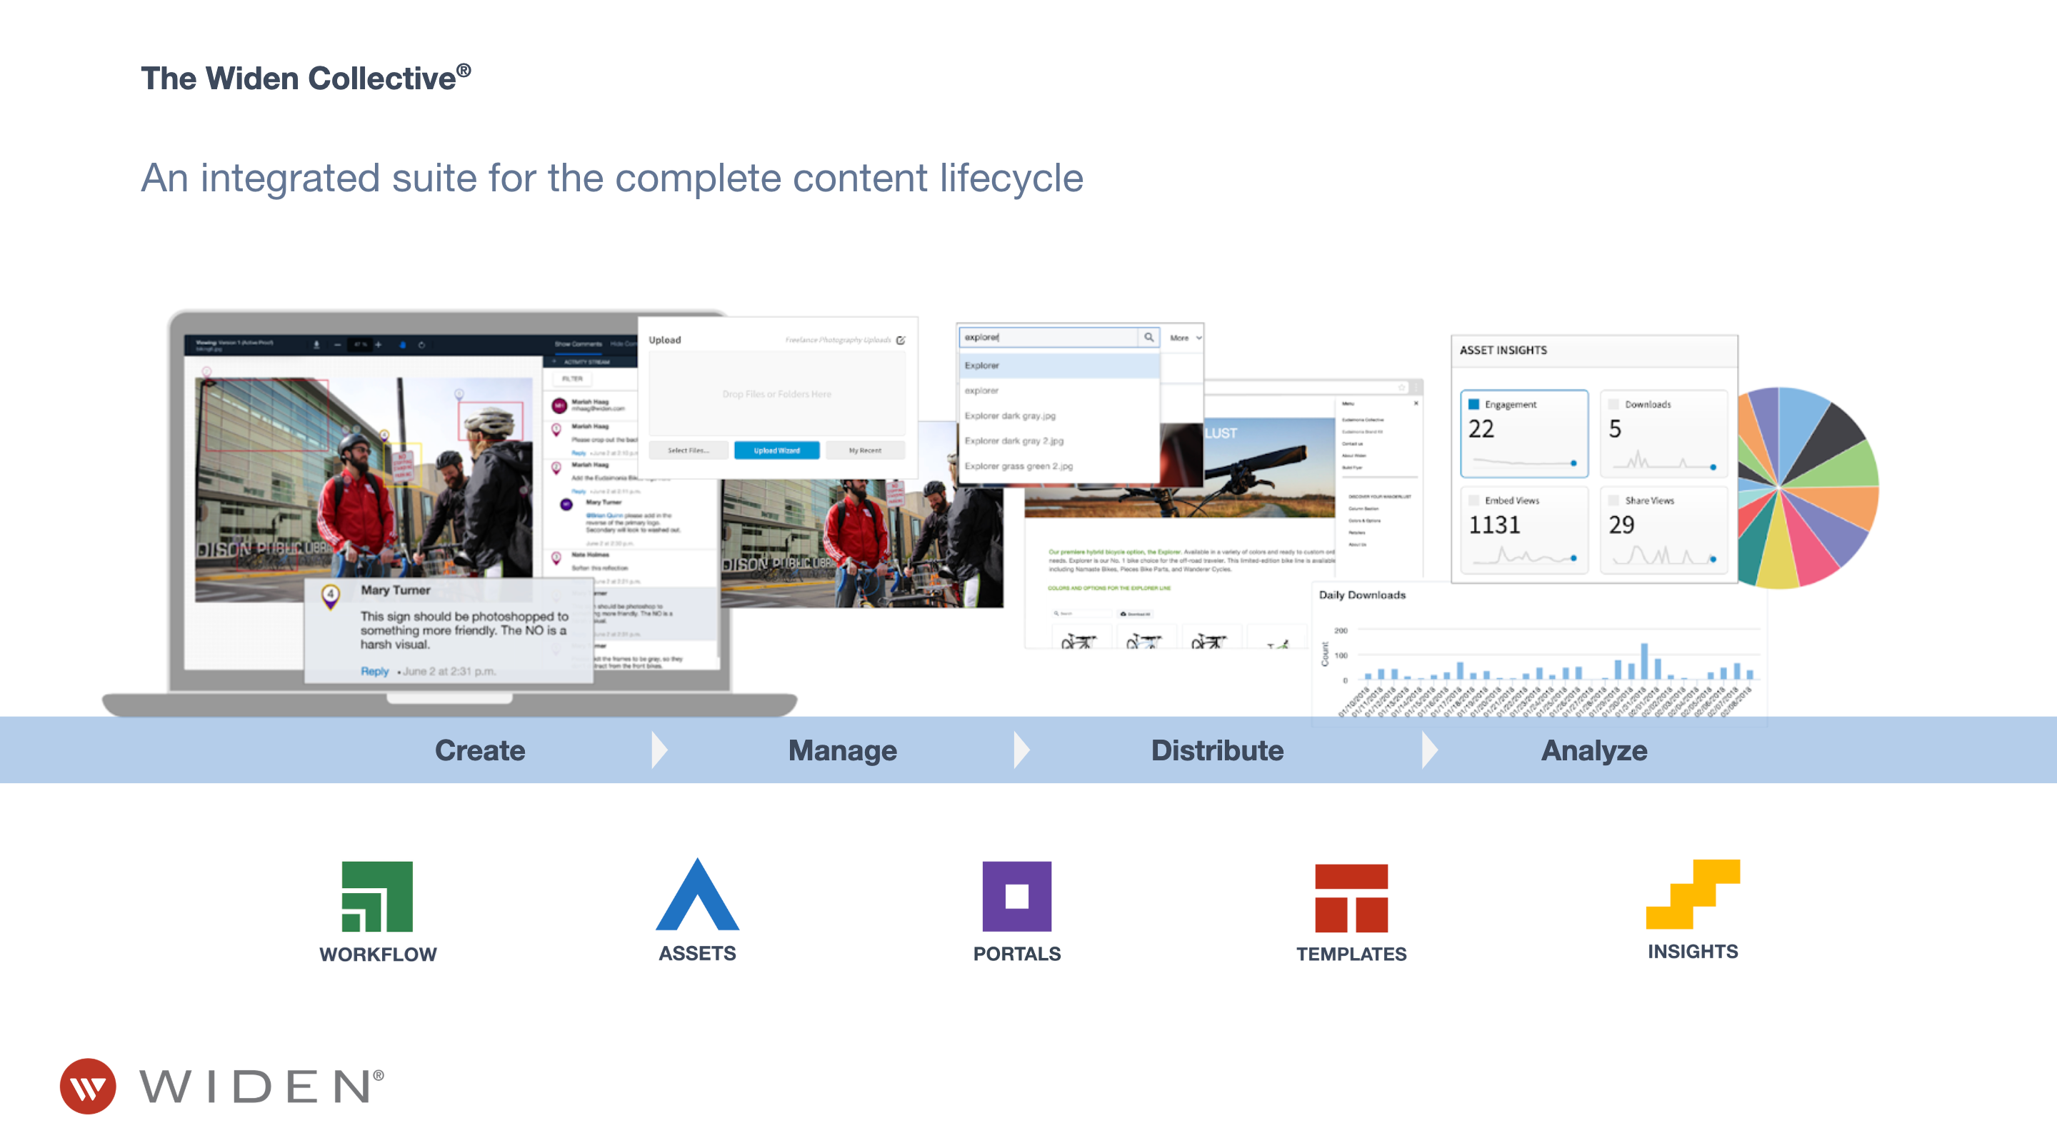Click the zoom out minus icon in proof toolbar
The width and height of the screenshot is (2057, 1148).
338,345
